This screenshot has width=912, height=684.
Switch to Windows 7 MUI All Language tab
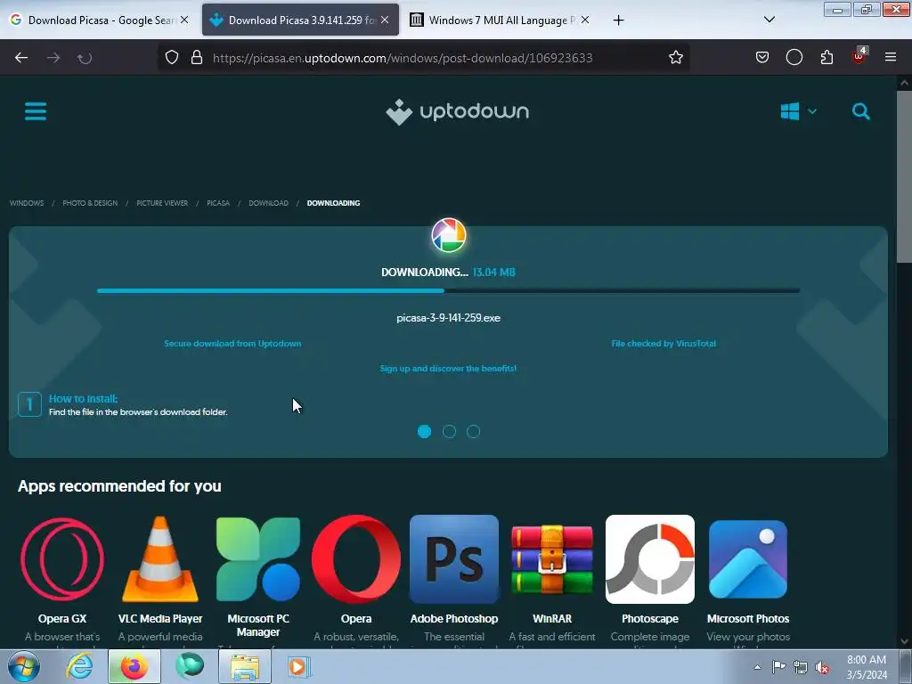(501, 20)
